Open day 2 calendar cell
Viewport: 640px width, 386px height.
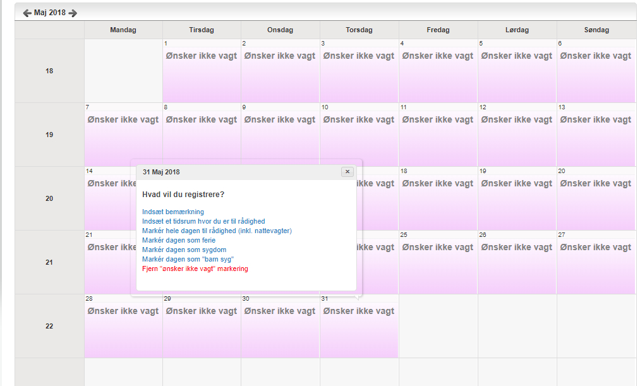[x=281, y=71]
